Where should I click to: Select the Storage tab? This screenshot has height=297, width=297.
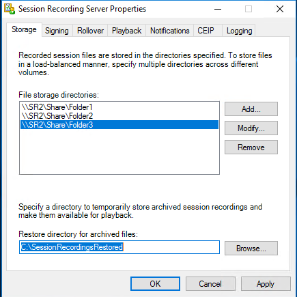pos(24,29)
